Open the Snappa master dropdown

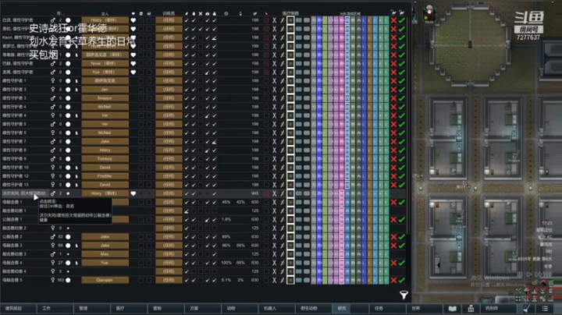(x=105, y=98)
